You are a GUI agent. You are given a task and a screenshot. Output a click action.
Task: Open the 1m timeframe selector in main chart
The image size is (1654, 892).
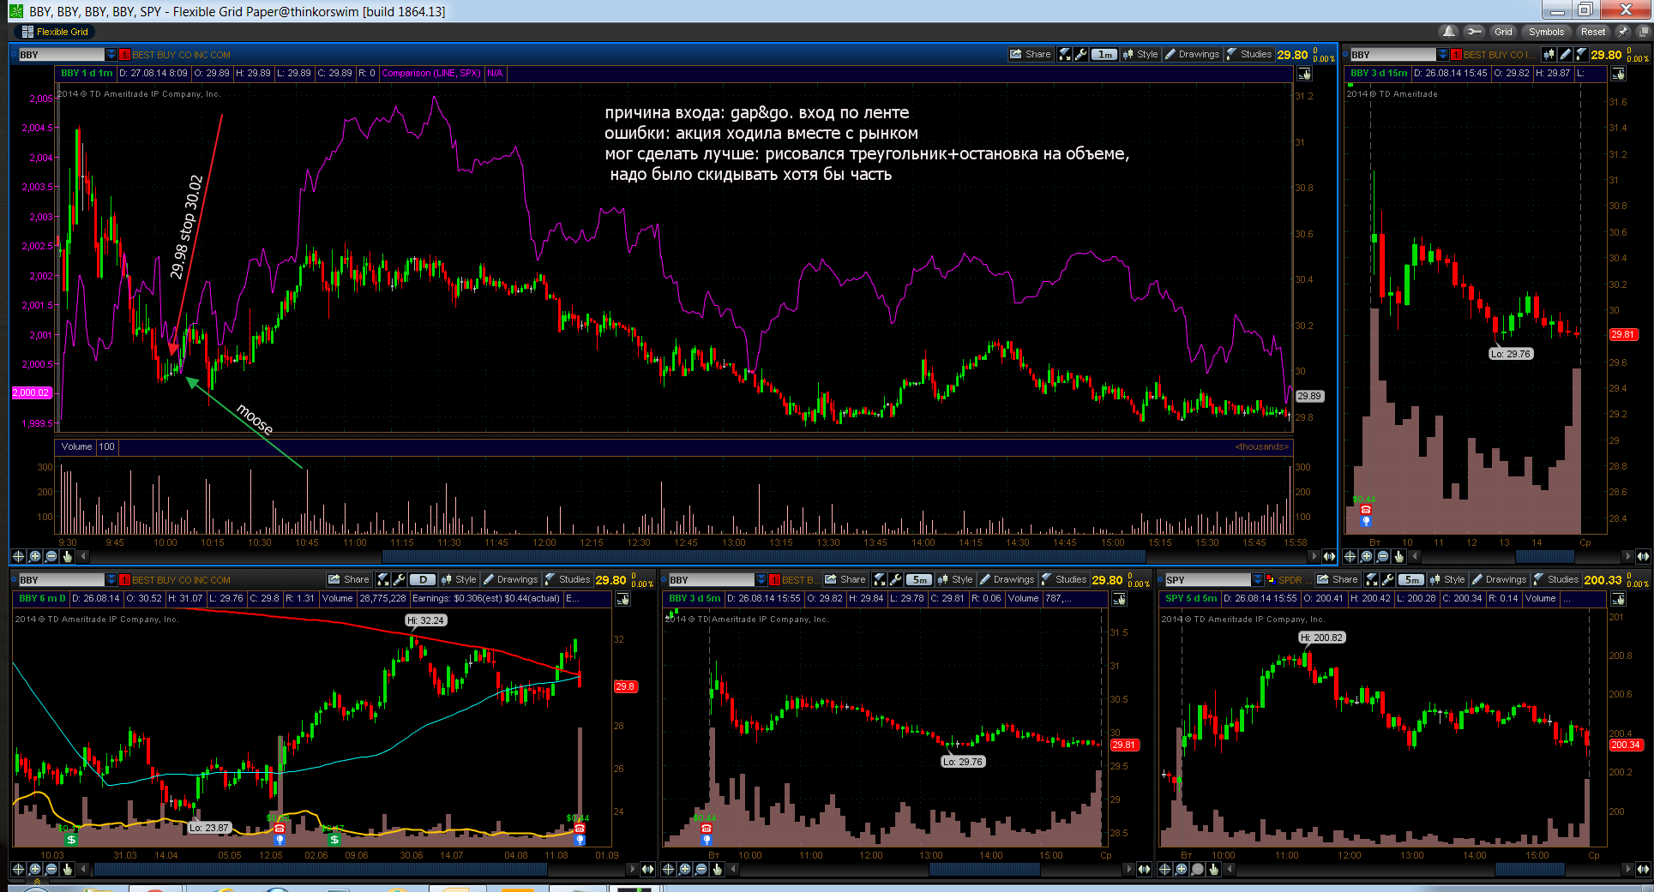click(1104, 54)
